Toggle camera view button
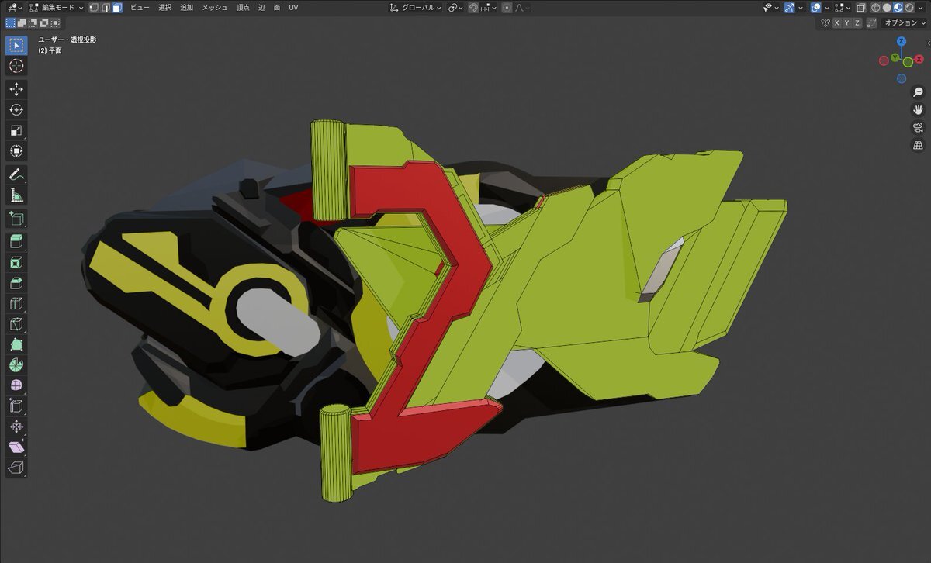The image size is (931, 563). pyautogui.click(x=918, y=128)
